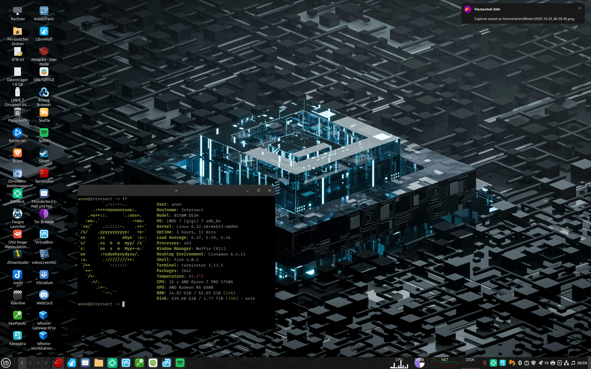
Task: Open KolourPaint from the desktop
Action: pos(44,11)
